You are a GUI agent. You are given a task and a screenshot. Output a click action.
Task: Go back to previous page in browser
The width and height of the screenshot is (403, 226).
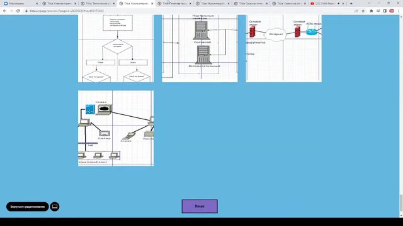4,11
